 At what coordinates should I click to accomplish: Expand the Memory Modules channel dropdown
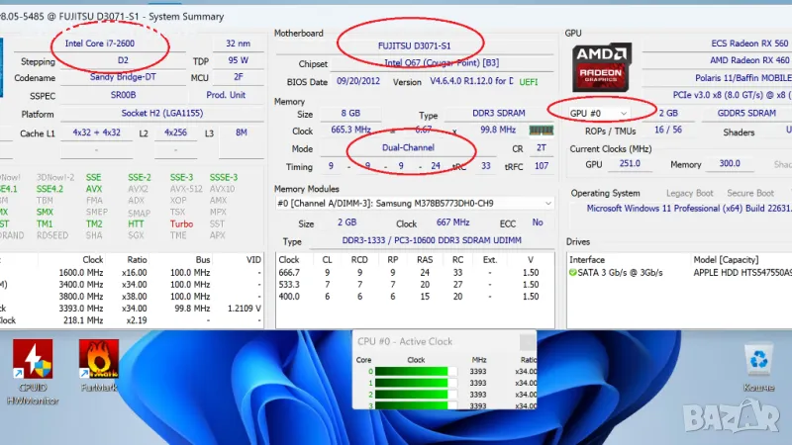coord(415,203)
